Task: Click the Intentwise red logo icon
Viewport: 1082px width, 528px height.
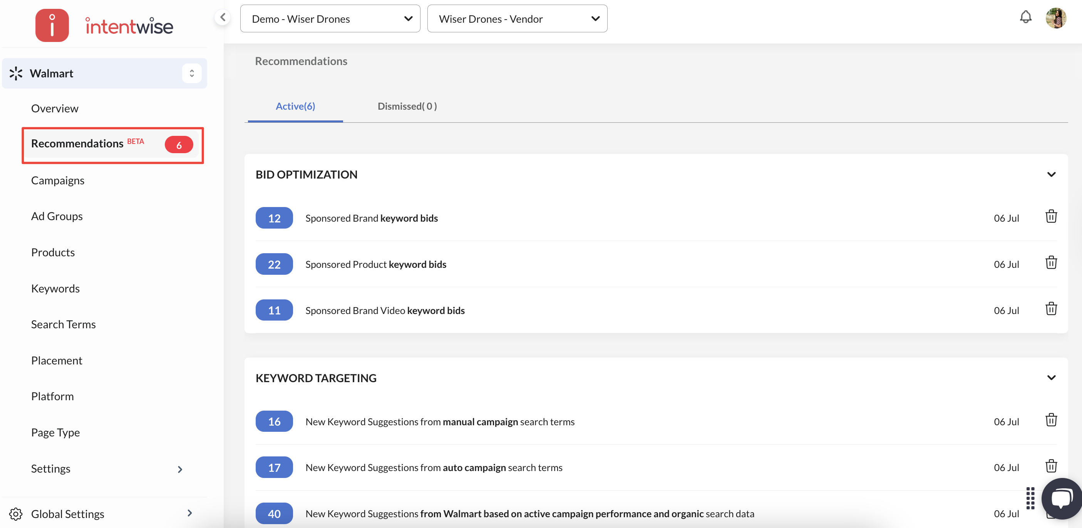Action: pyautogui.click(x=52, y=25)
